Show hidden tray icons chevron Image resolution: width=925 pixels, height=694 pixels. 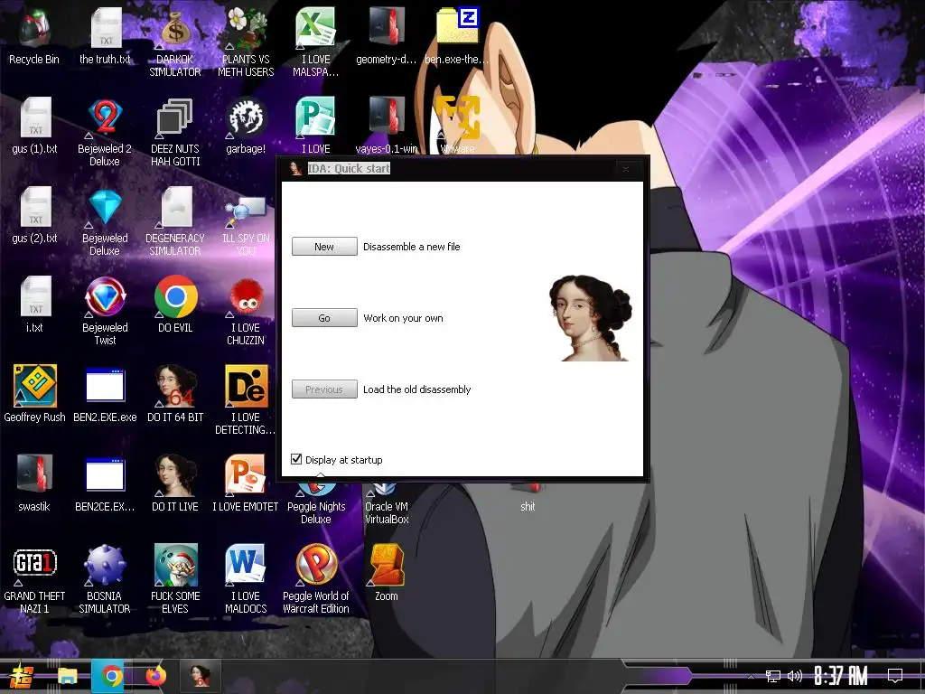click(x=751, y=676)
